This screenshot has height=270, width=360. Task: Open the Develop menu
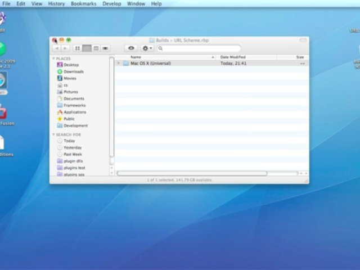[x=112, y=3]
